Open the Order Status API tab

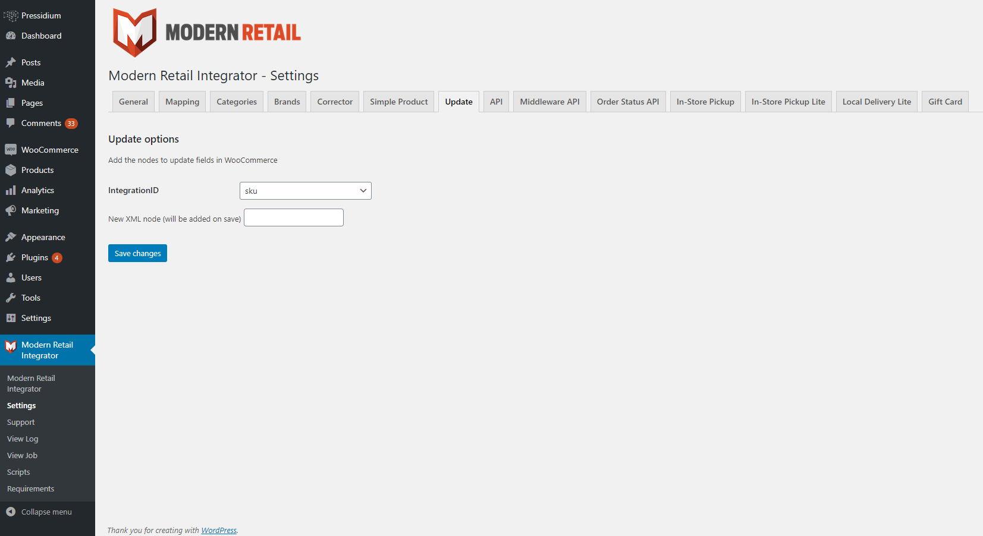(x=628, y=102)
